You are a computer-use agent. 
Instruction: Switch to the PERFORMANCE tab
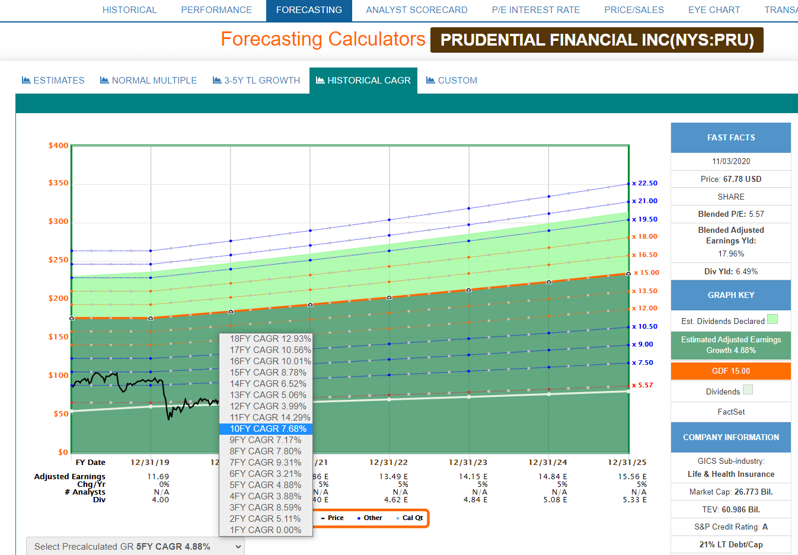click(x=216, y=10)
